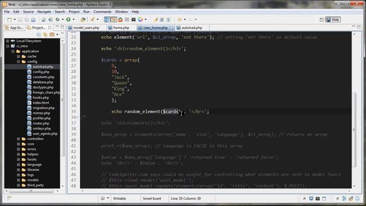Switch to the App Explorer tab

pyautogui.click(x=14, y=27)
